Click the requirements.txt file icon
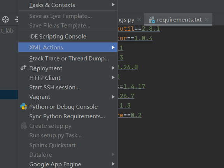224x168 pixels. coord(152,20)
